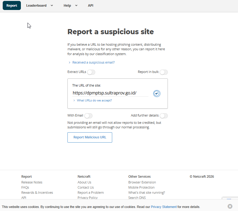Open Rewards & Incentives link
238x211 pixels.
point(37,193)
